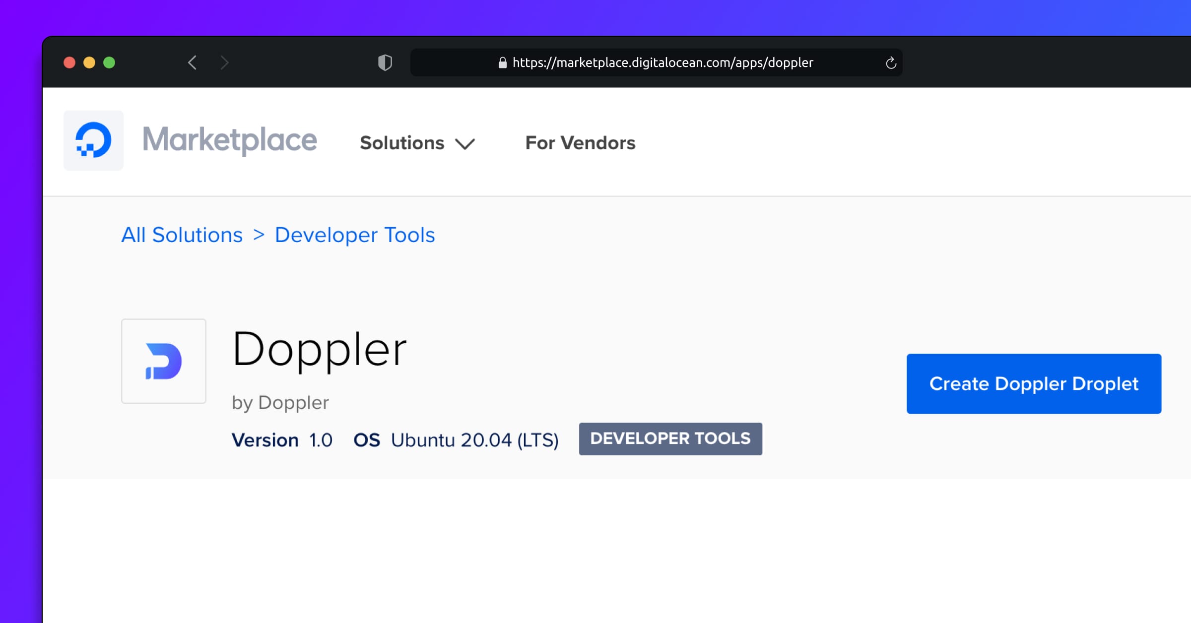Go back with browser back arrow
The height and width of the screenshot is (623, 1191).
(x=193, y=62)
